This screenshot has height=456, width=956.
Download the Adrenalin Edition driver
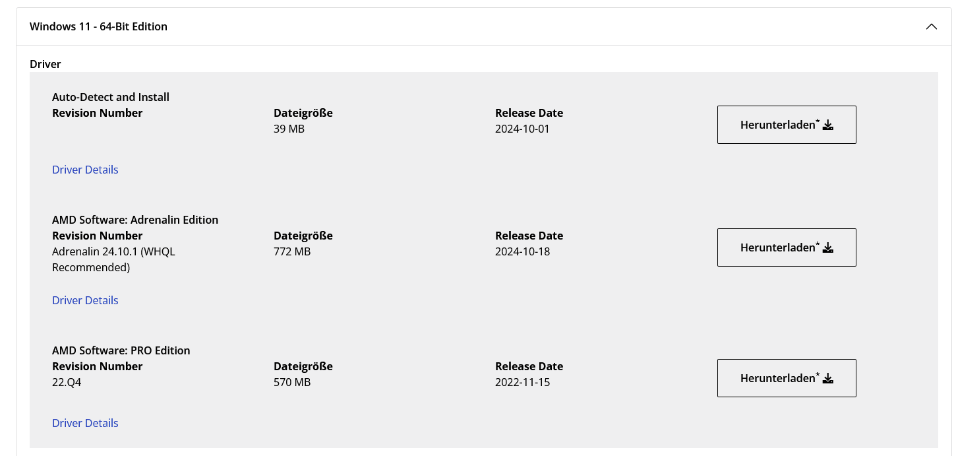point(787,247)
